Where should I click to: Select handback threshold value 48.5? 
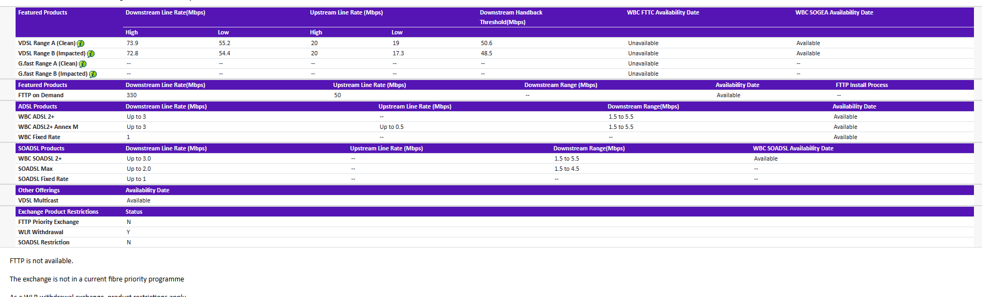(x=486, y=53)
